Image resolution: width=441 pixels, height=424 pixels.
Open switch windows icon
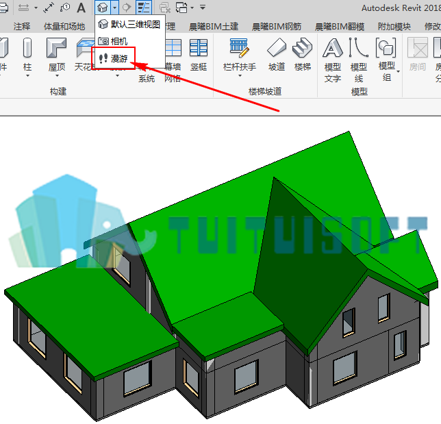click(x=181, y=8)
